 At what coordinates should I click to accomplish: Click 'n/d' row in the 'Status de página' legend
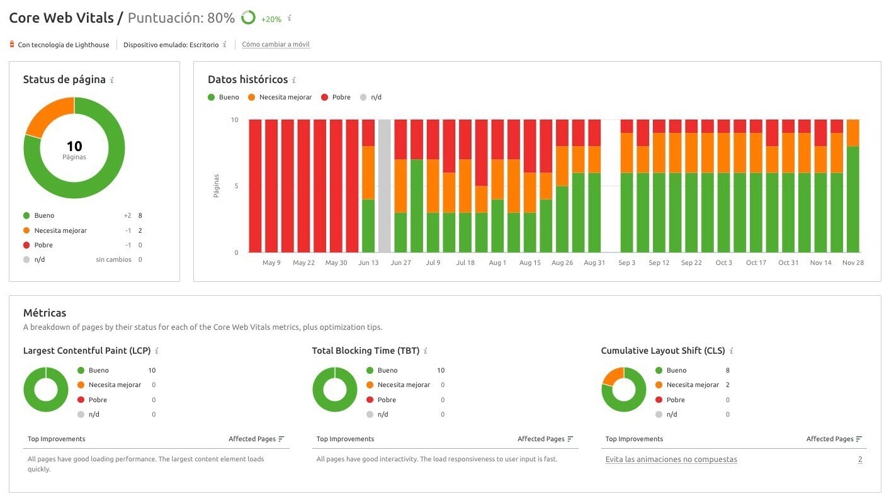point(82,259)
